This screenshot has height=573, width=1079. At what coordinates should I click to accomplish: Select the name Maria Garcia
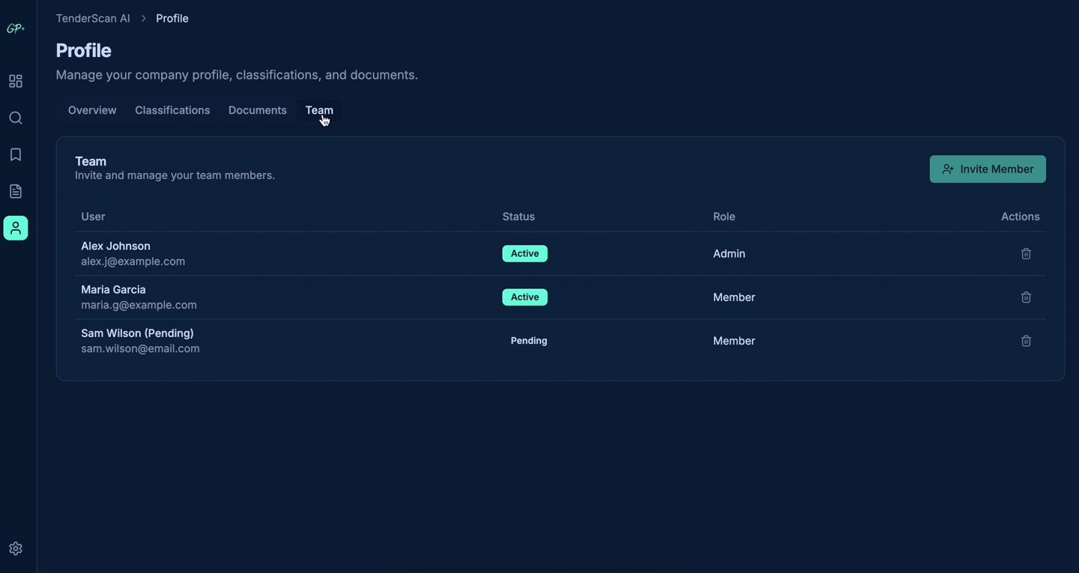click(113, 289)
